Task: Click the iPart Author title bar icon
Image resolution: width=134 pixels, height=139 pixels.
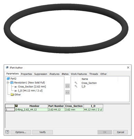Action: (7, 67)
